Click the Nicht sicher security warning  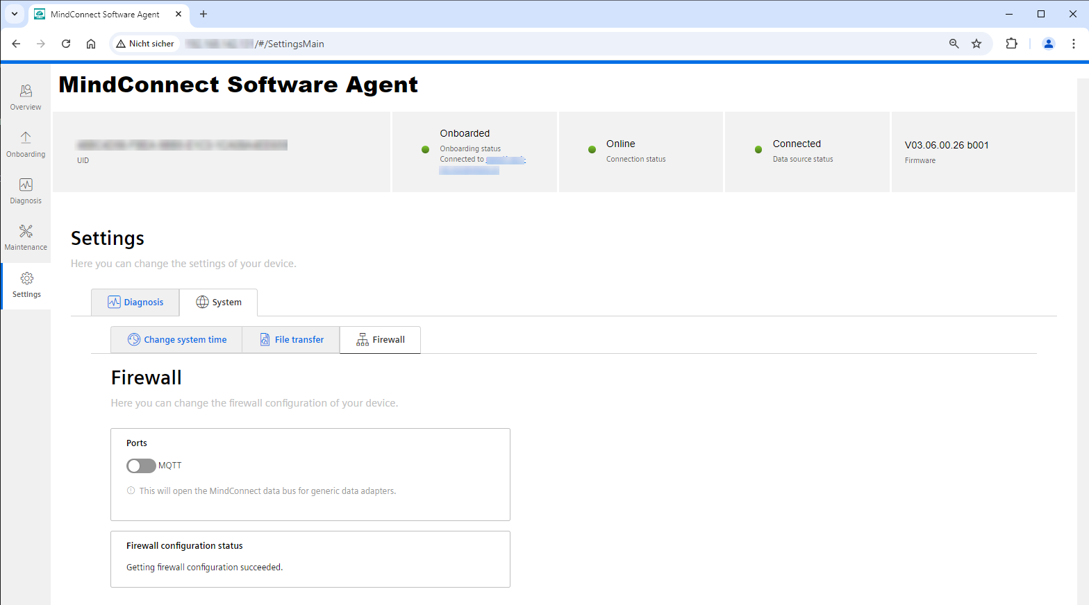(x=145, y=44)
